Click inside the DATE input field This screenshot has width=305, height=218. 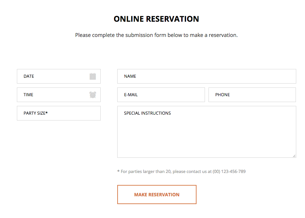[49, 76]
